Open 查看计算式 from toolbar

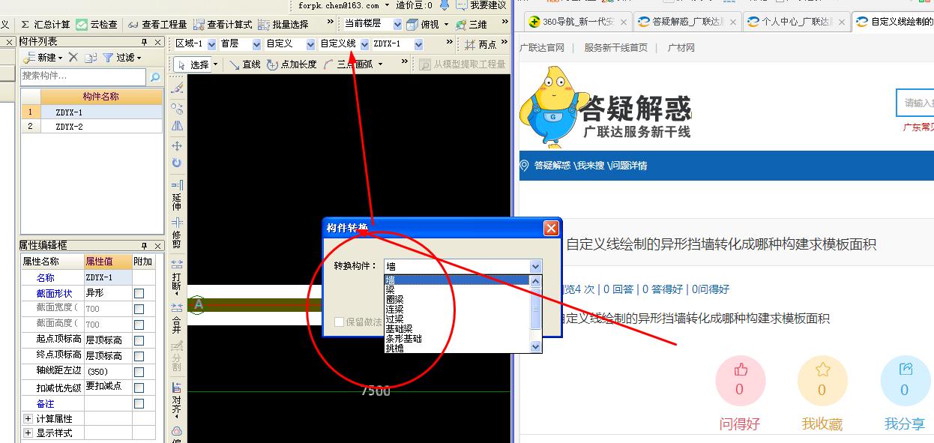(x=223, y=25)
